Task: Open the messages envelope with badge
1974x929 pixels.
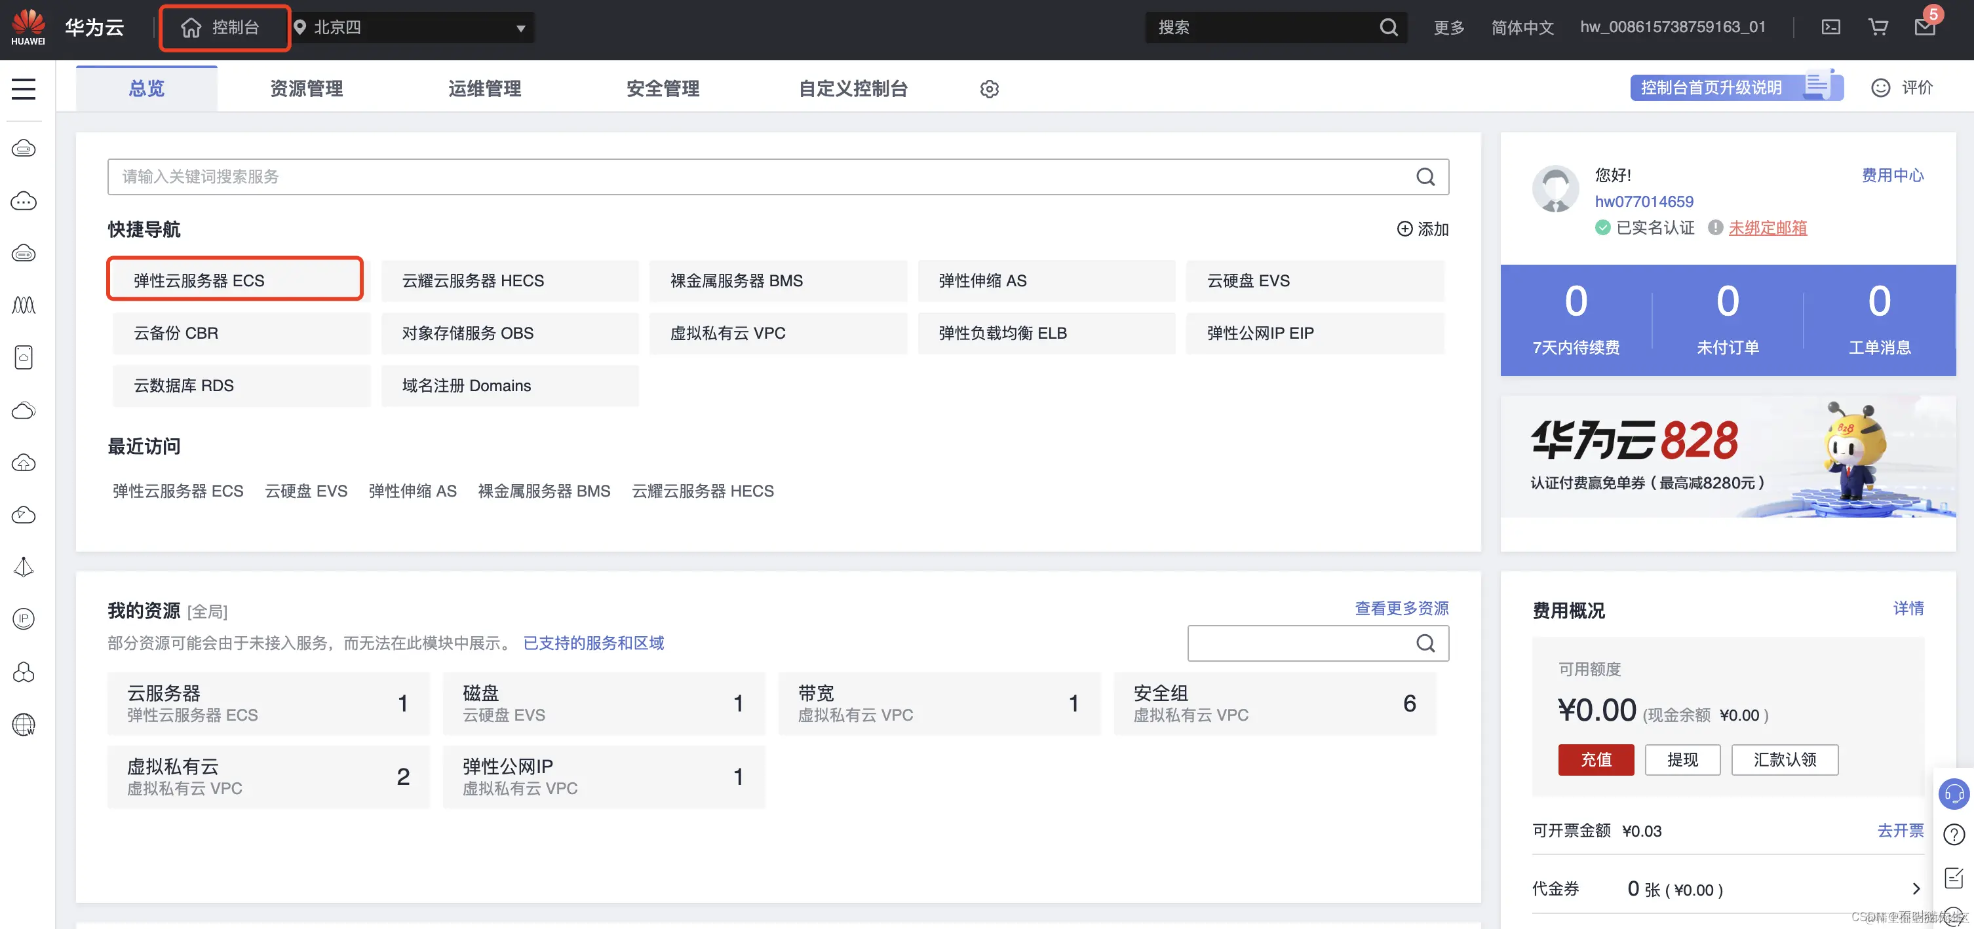Action: point(1924,28)
